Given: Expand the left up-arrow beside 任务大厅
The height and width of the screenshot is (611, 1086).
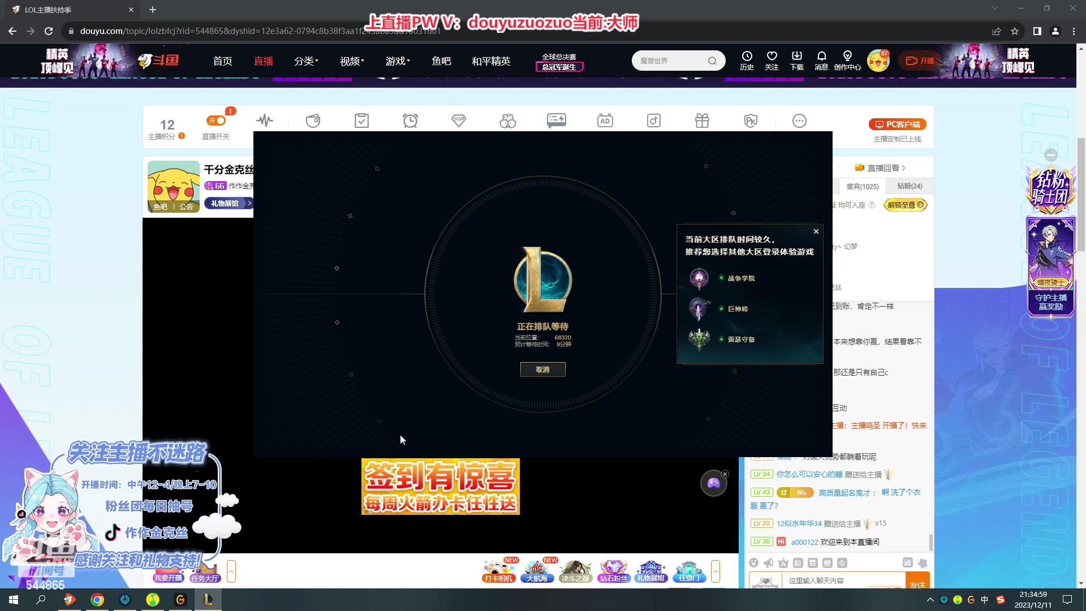Looking at the screenshot, I should click(231, 571).
